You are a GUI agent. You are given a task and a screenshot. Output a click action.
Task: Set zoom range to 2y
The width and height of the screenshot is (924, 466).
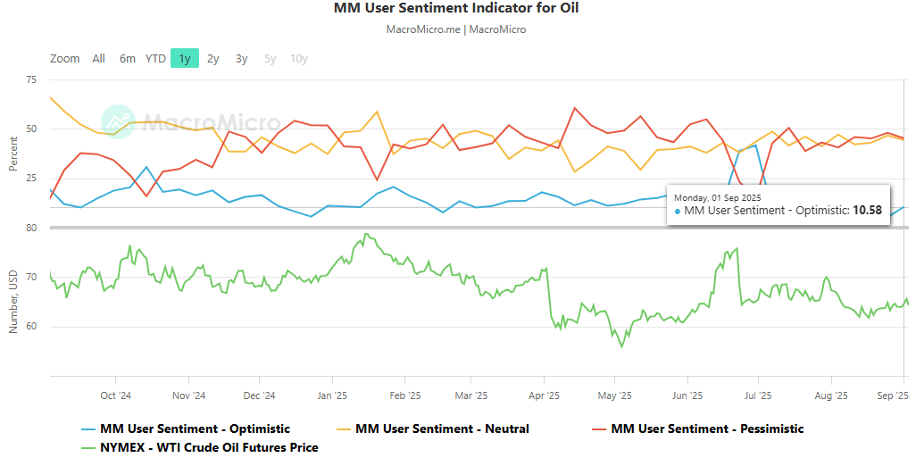pos(212,58)
